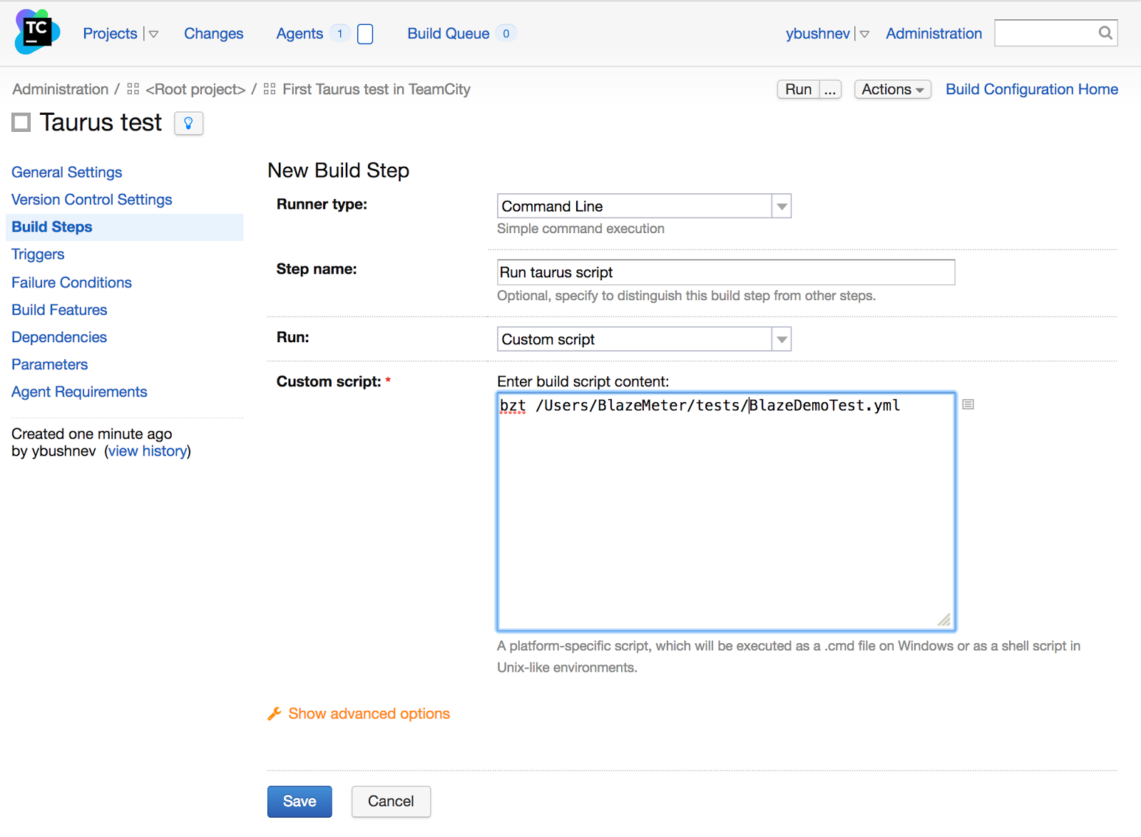Click the Root project grid icon
1141x837 pixels.
coord(133,89)
